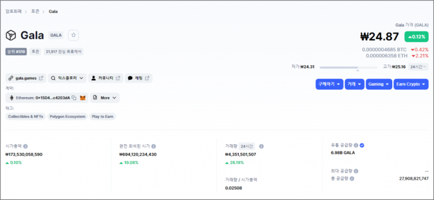The image size is (434, 200).
Task: Open the info icon next to 총 공급량
Action: click(x=352, y=179)
